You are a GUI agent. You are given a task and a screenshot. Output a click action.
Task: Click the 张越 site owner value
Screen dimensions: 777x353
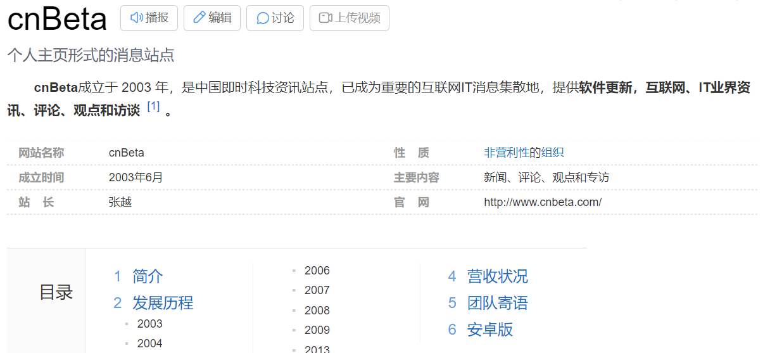click(x=120, y=202)
